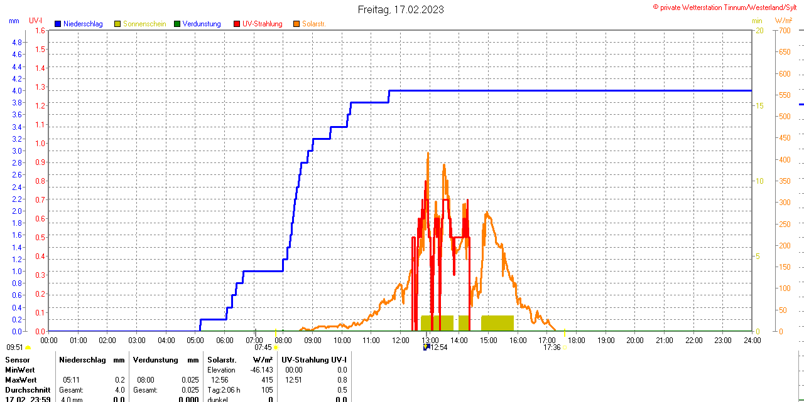The width and height of the screenshot is (804, 402).
Task: Click the solar noon icon beside 12:54
Action: coord(426,347)
